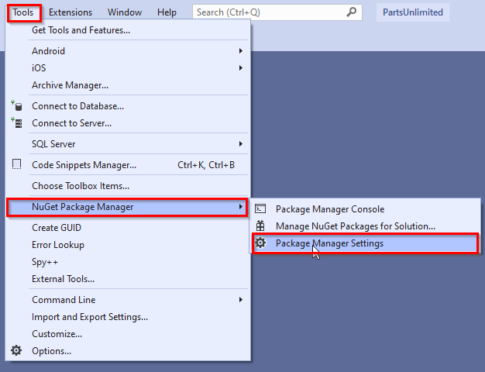Click the Package Manager Settings gear icon
This screenshot has height=372, width=485.
click(x=260, y=243)
